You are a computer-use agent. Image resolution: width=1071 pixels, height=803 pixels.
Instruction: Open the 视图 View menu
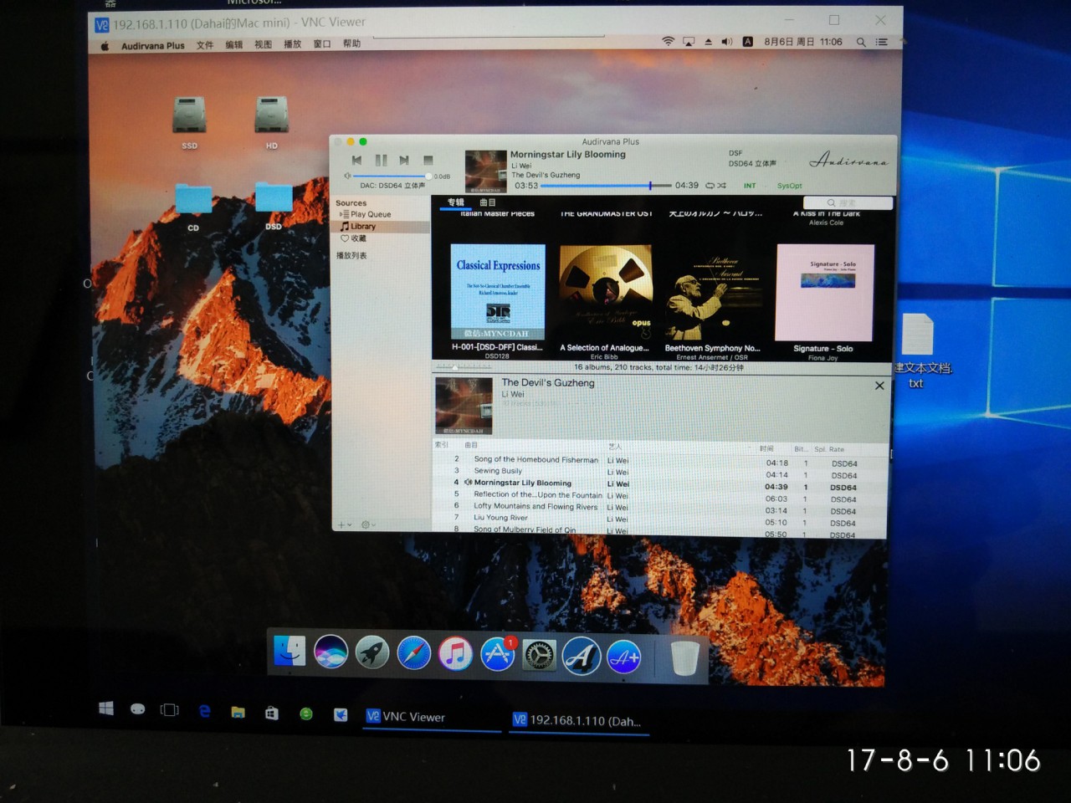point(263,44)
